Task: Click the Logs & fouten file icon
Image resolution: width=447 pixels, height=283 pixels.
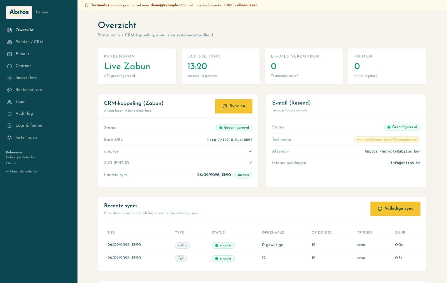Action: pyautogui.click(x=9, y=125)
